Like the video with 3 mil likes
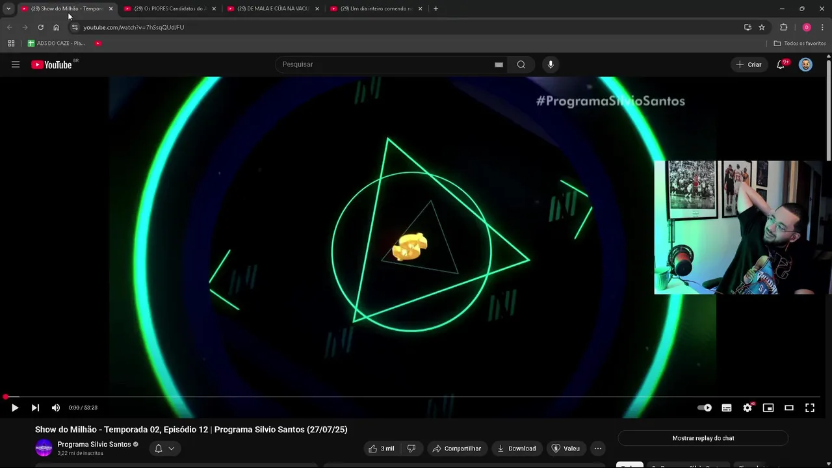The height and width of the screenshot is (468, 832). [x=381, y=448]
